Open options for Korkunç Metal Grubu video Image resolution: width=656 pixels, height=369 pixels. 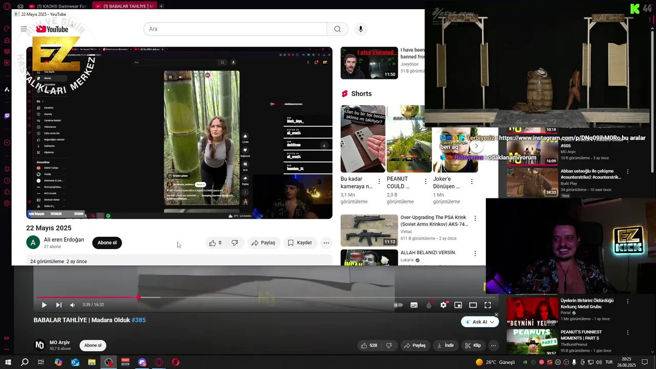click(x=628, y=301)
